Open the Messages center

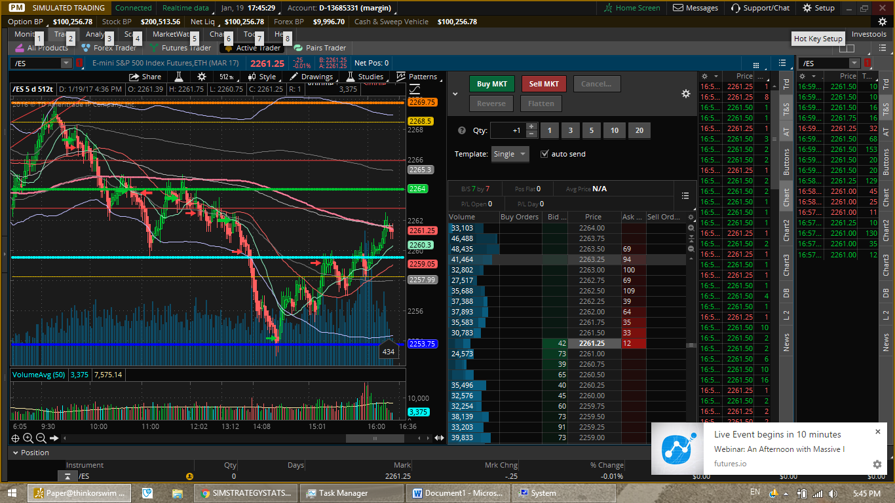click(x=695, y=8)
